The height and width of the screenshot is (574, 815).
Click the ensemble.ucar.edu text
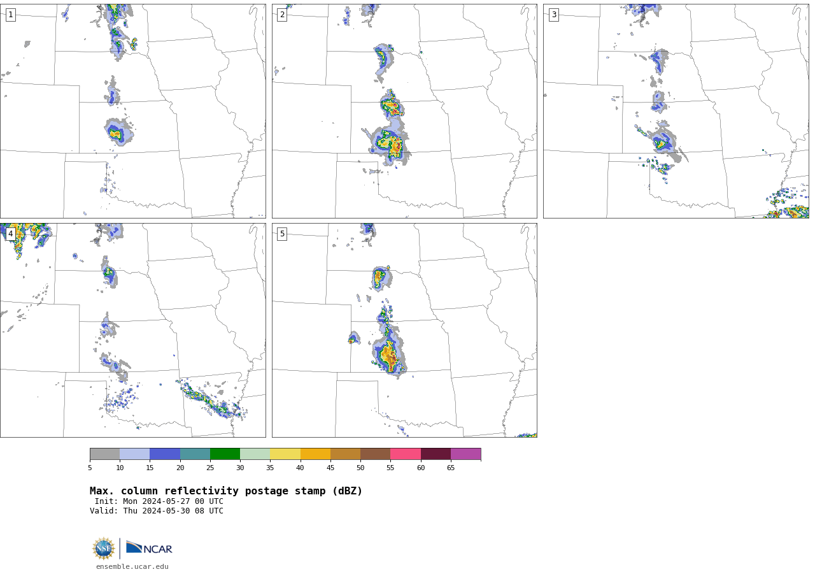(x=132, y=567)
